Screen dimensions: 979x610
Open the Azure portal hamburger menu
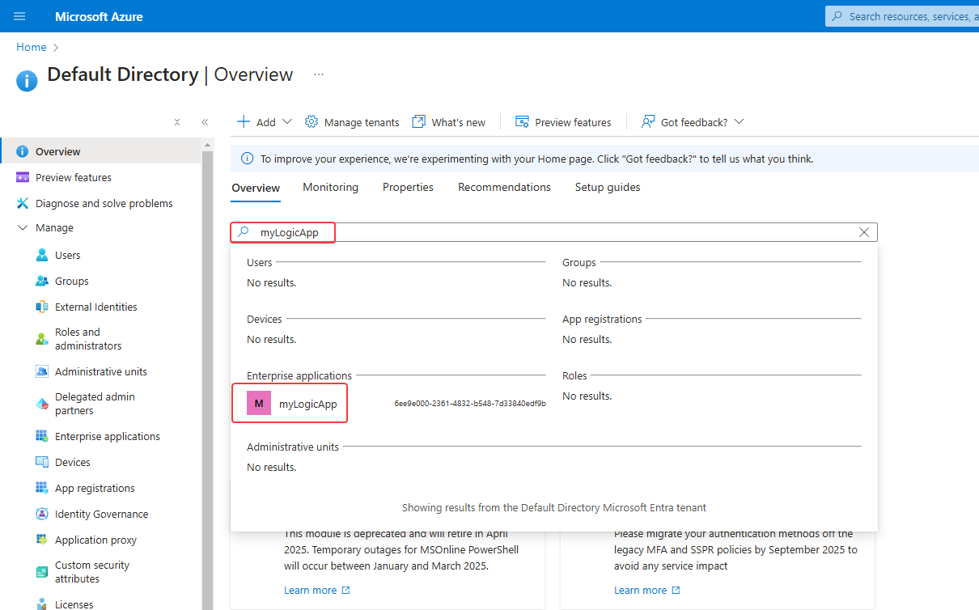[x=19, y=16]
